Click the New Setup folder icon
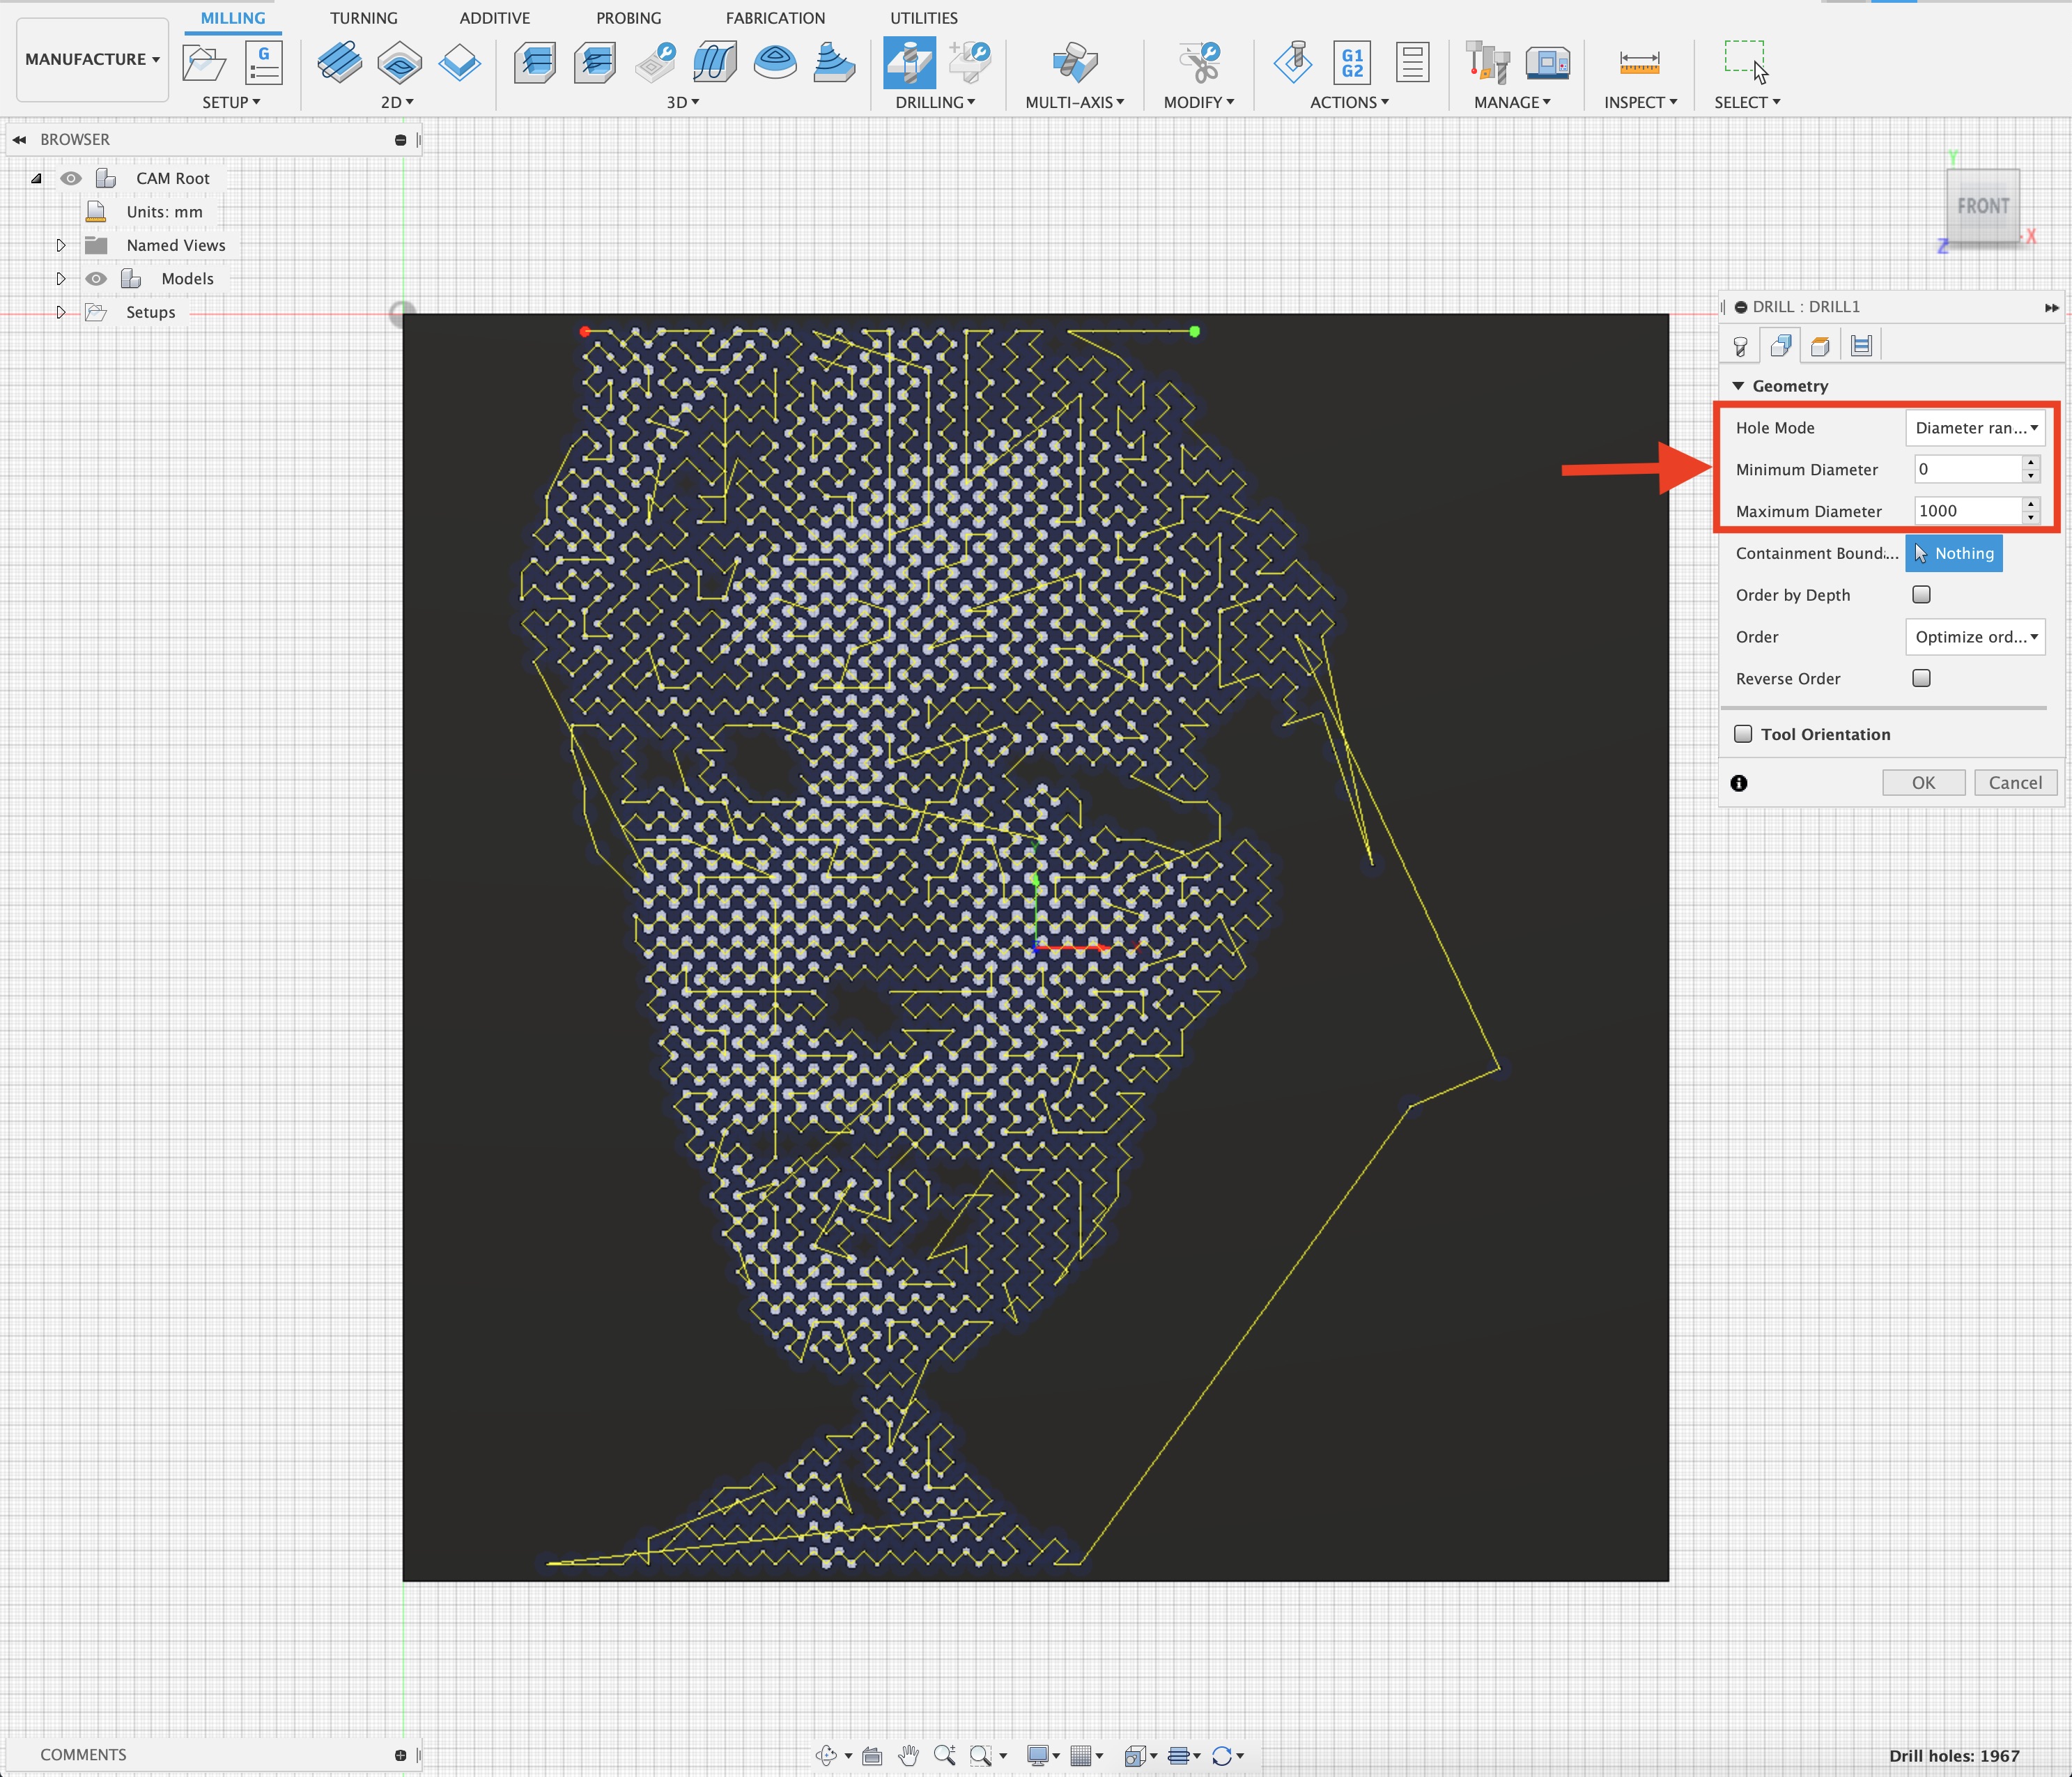 click(204, 63)
